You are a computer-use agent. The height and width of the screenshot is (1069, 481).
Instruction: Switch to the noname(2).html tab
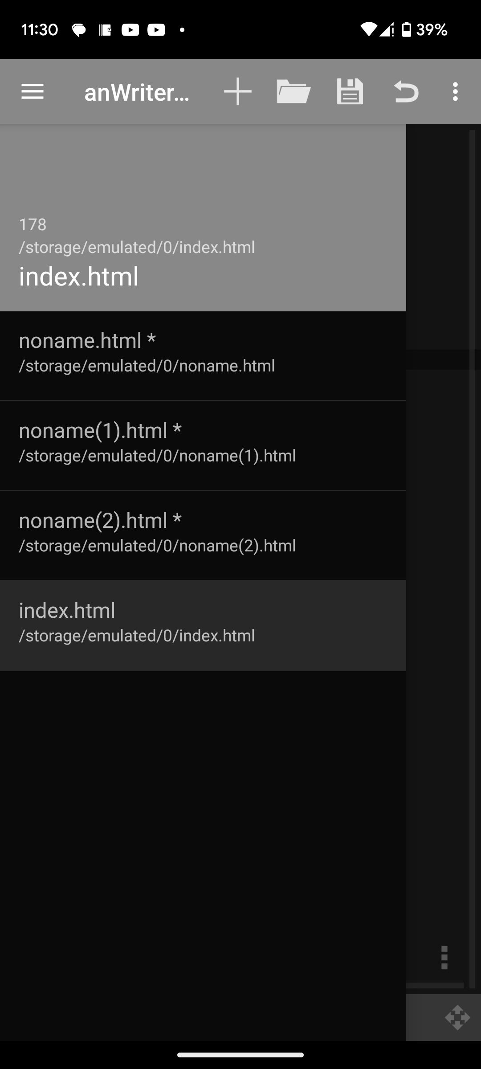tap(203, 533)
